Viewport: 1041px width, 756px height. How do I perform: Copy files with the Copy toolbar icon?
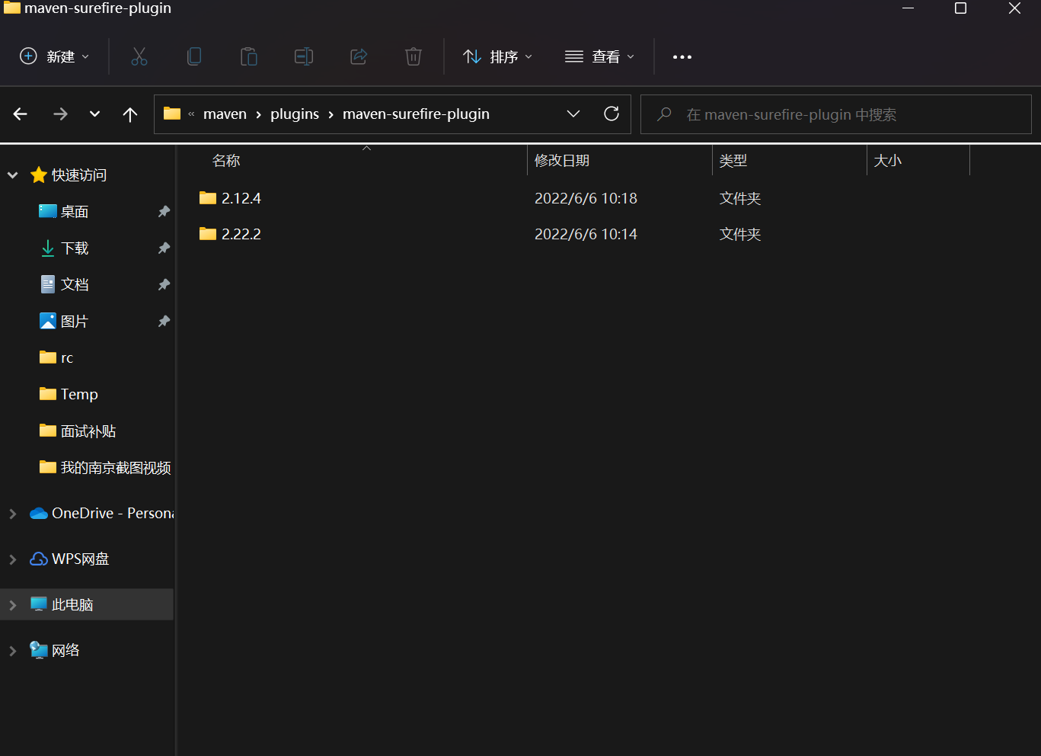(x=194, y=56)
